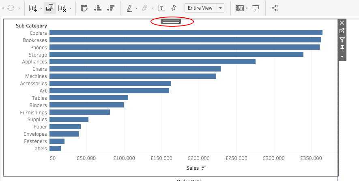
Task: Remove sheet from dashboard with X
Action: (342, 23)
